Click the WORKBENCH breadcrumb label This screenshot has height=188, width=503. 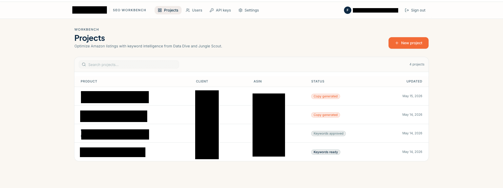(87, 30)
